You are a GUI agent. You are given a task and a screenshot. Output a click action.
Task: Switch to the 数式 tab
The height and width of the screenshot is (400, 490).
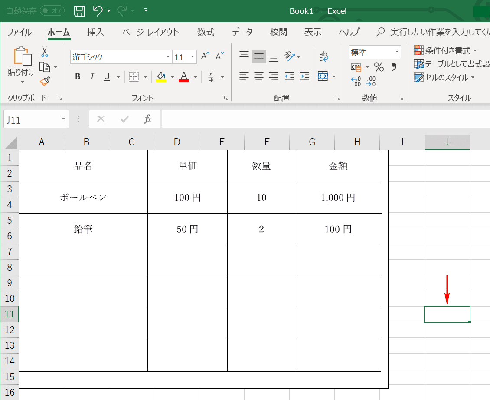tap(206, 32)
